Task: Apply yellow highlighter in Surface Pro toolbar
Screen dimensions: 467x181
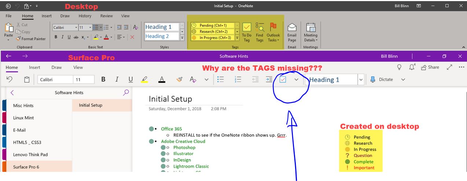Action: [144, 79]
